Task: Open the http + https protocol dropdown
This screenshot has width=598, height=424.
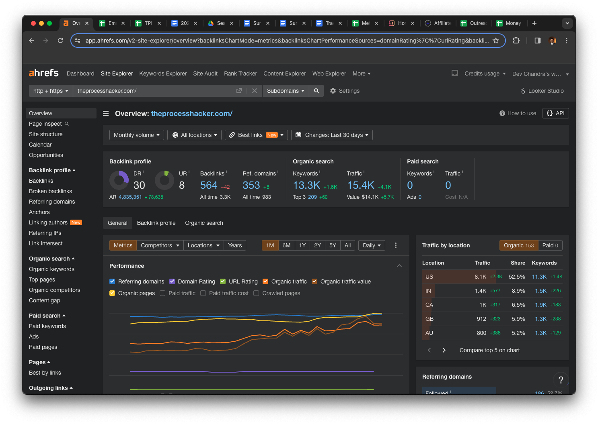Action: pyautogui.click(x=51, y=91)
